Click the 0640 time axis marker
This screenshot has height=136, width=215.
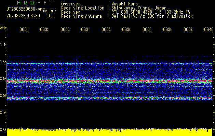pyautogui.click(x=209, y=29)
